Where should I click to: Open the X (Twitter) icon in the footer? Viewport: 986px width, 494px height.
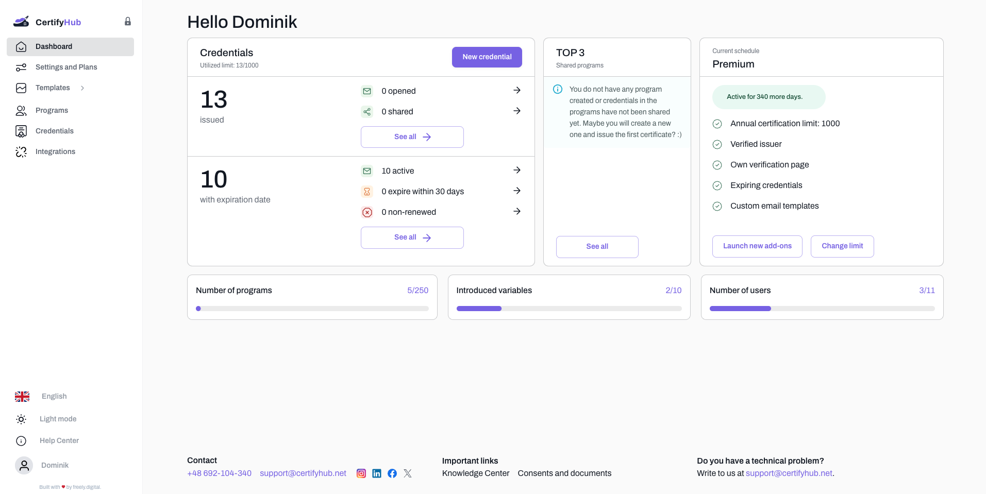pos(408,473)
